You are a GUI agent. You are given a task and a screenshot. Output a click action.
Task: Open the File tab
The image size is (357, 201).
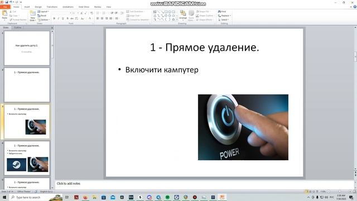tap(5, 7)
